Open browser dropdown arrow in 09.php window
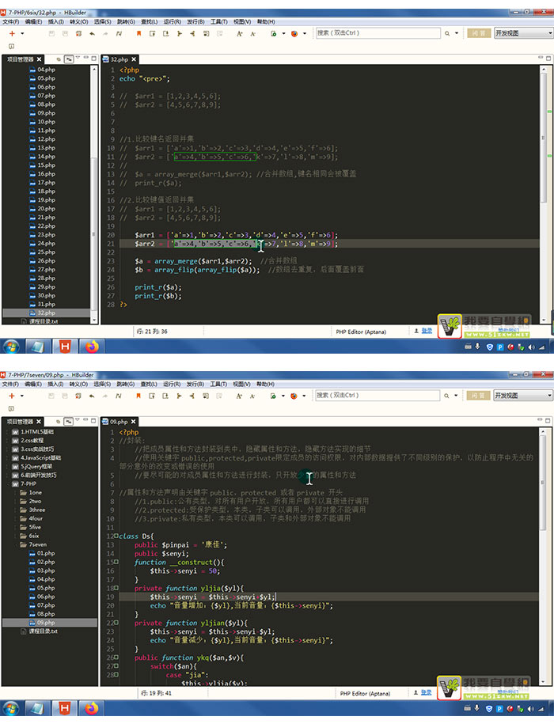 [304, 396]
